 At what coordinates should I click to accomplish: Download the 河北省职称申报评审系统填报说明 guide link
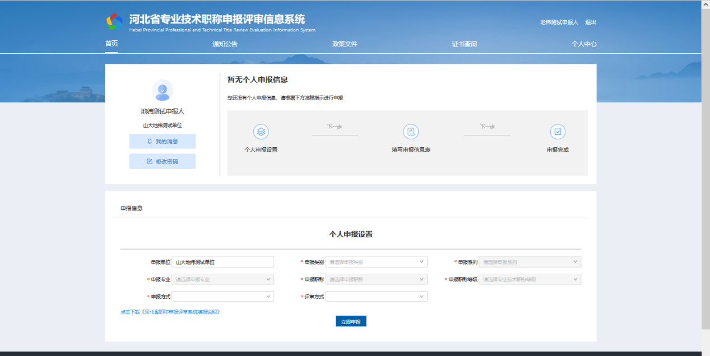click(170, 312)
